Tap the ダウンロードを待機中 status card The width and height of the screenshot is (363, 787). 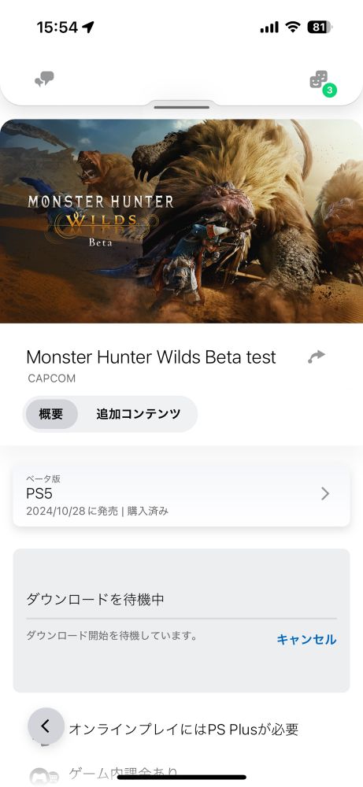[x=181, y=620]
